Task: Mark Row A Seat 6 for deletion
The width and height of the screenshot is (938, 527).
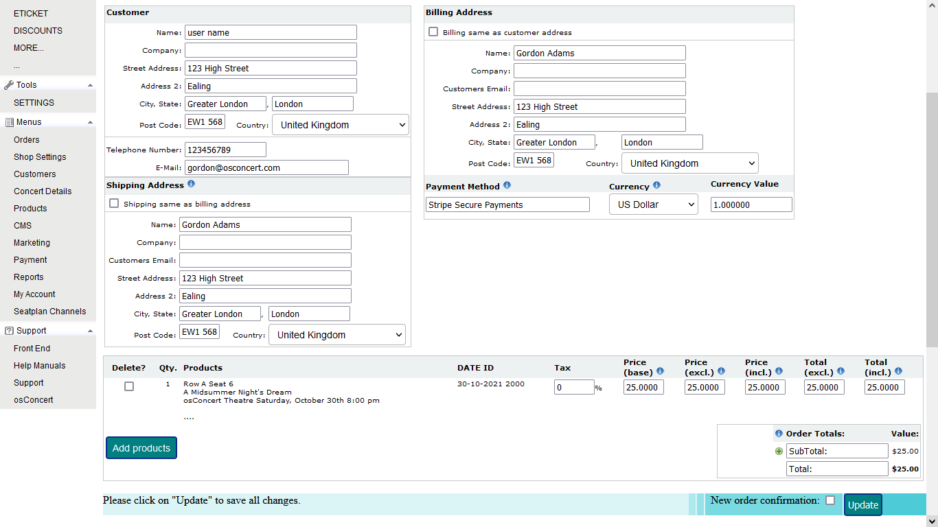Action: click(129, 386)
